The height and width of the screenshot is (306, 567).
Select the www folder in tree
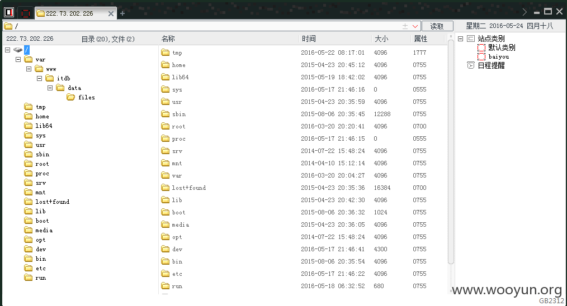click(x=45, y=69)
